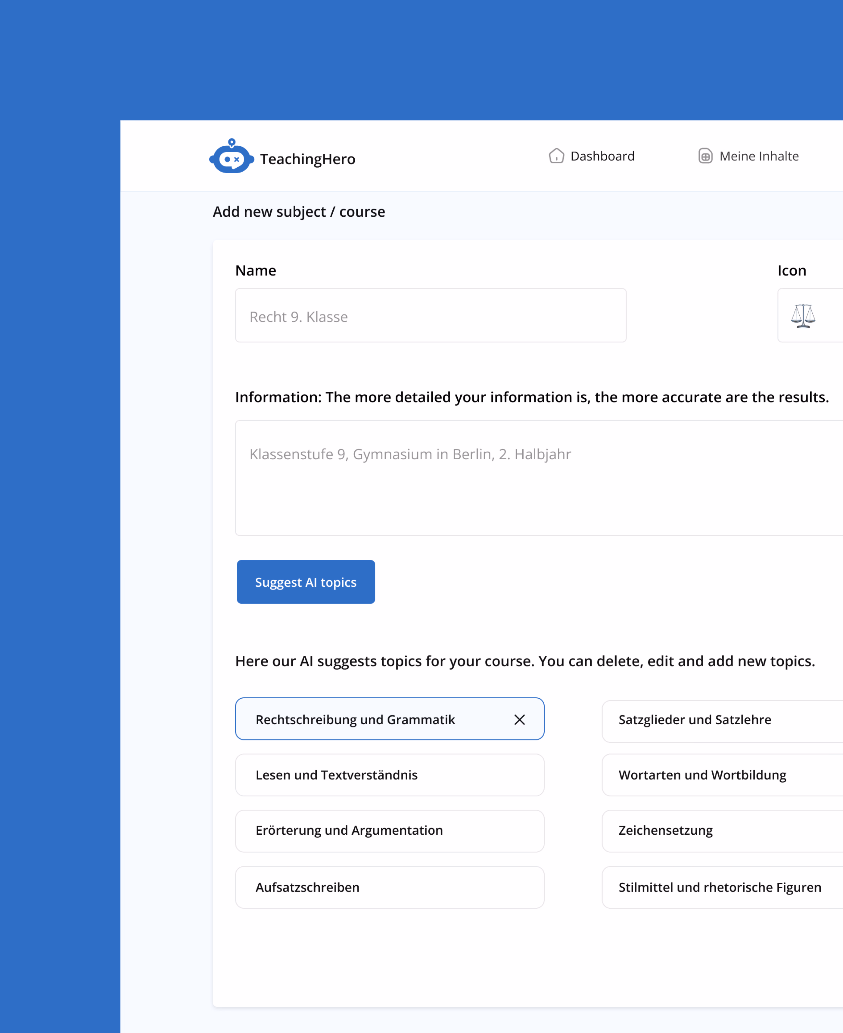
Task: Open the Dashboard menu item
Action: pos(602,156)
